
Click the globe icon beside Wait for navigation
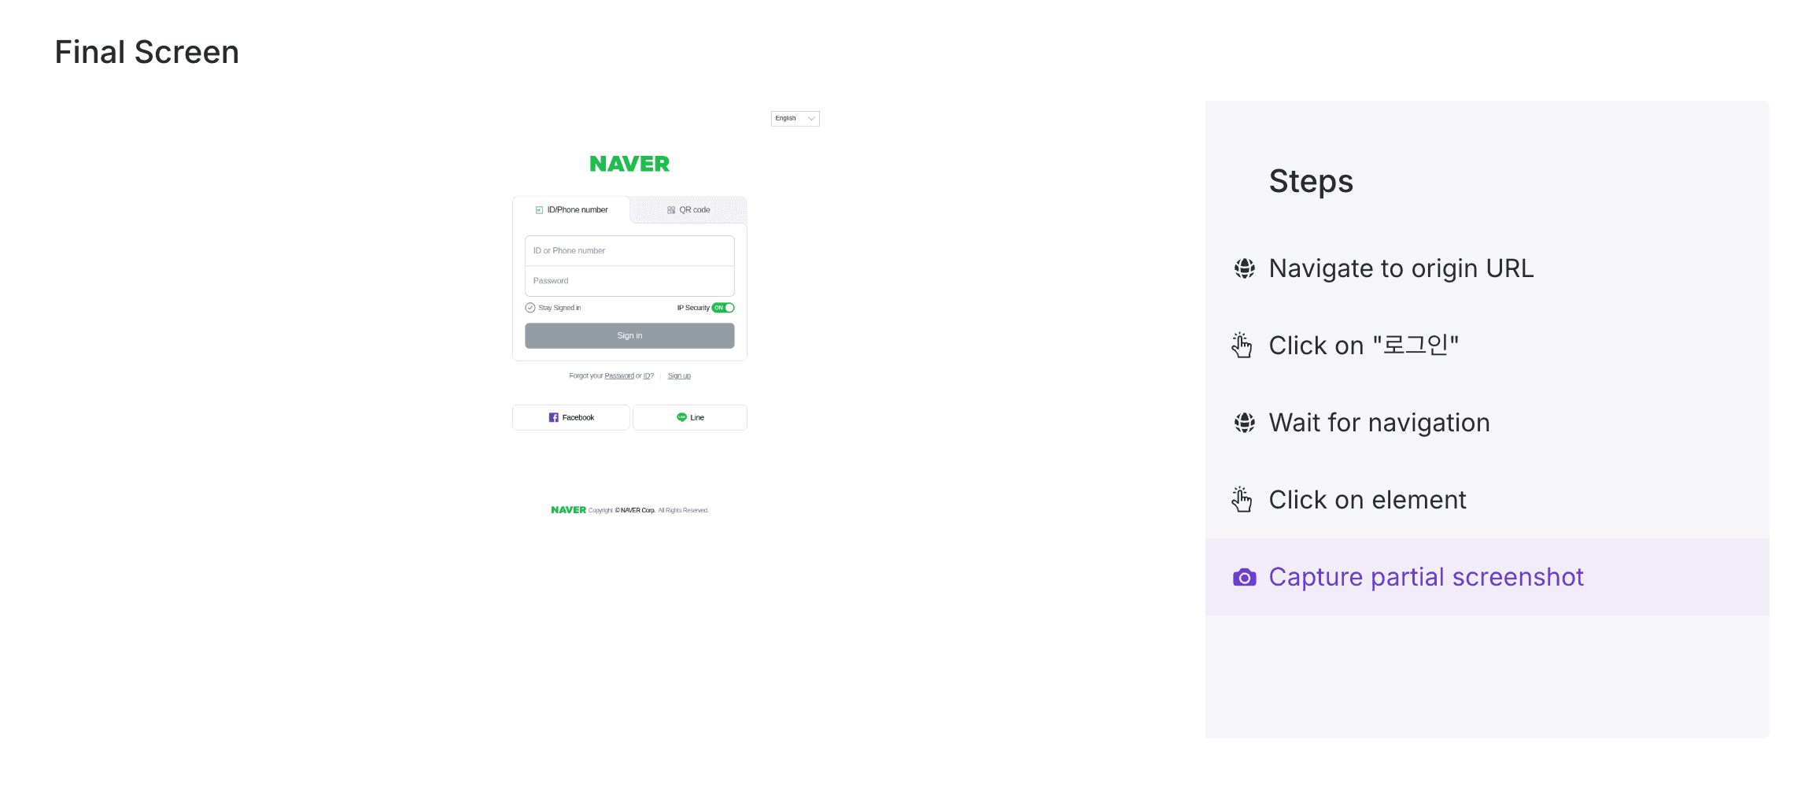pyautogui.click(x=1244, y=423)
